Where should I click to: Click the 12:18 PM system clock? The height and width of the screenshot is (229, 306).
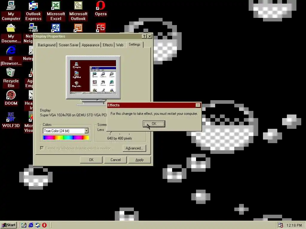pyautogui.click(x=294, y=225)
